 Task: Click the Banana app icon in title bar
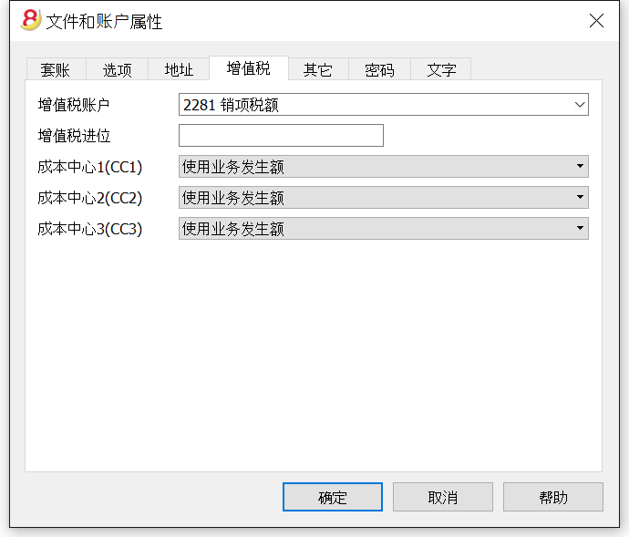point(31,20)
